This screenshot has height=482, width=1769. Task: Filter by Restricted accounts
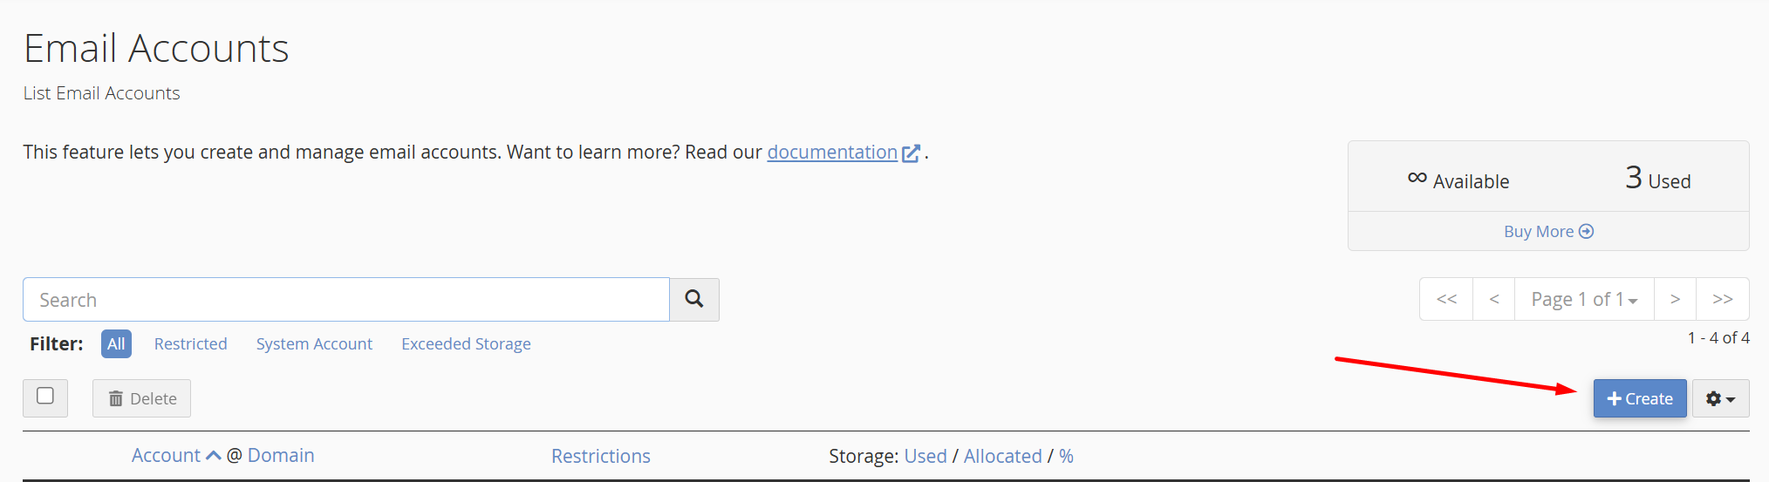point(190,343)
